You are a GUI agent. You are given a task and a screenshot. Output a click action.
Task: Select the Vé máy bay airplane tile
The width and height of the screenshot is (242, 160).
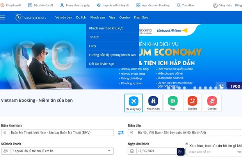[133, 103]
